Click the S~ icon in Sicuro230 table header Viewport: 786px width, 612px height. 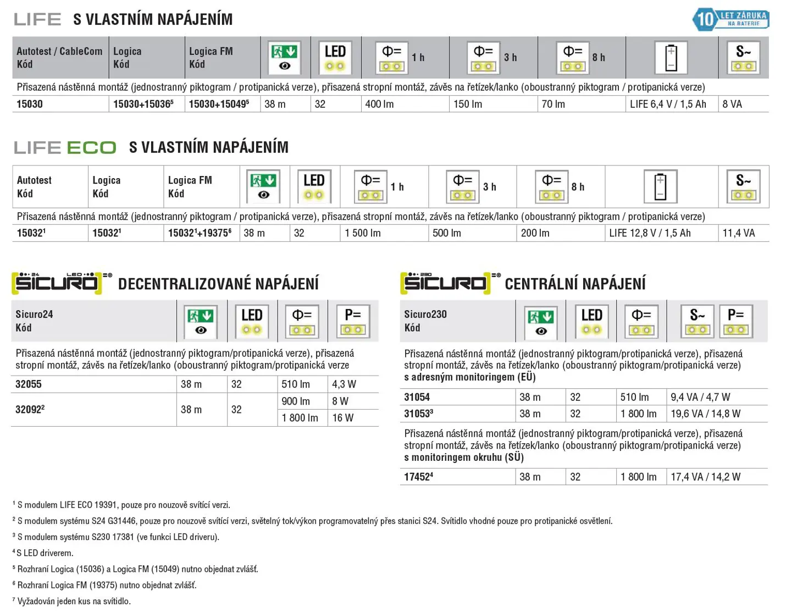click(698, 322)
